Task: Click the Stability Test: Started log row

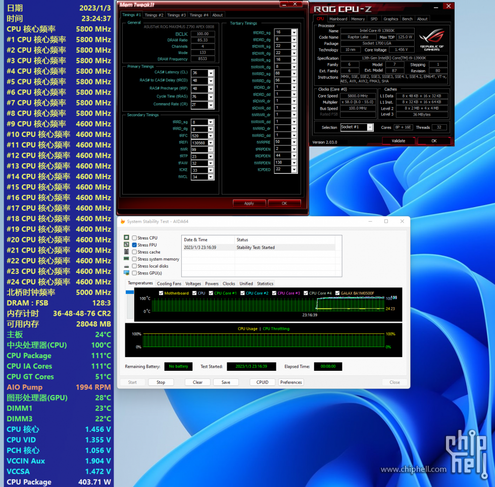Action: [x=259, y=248]
